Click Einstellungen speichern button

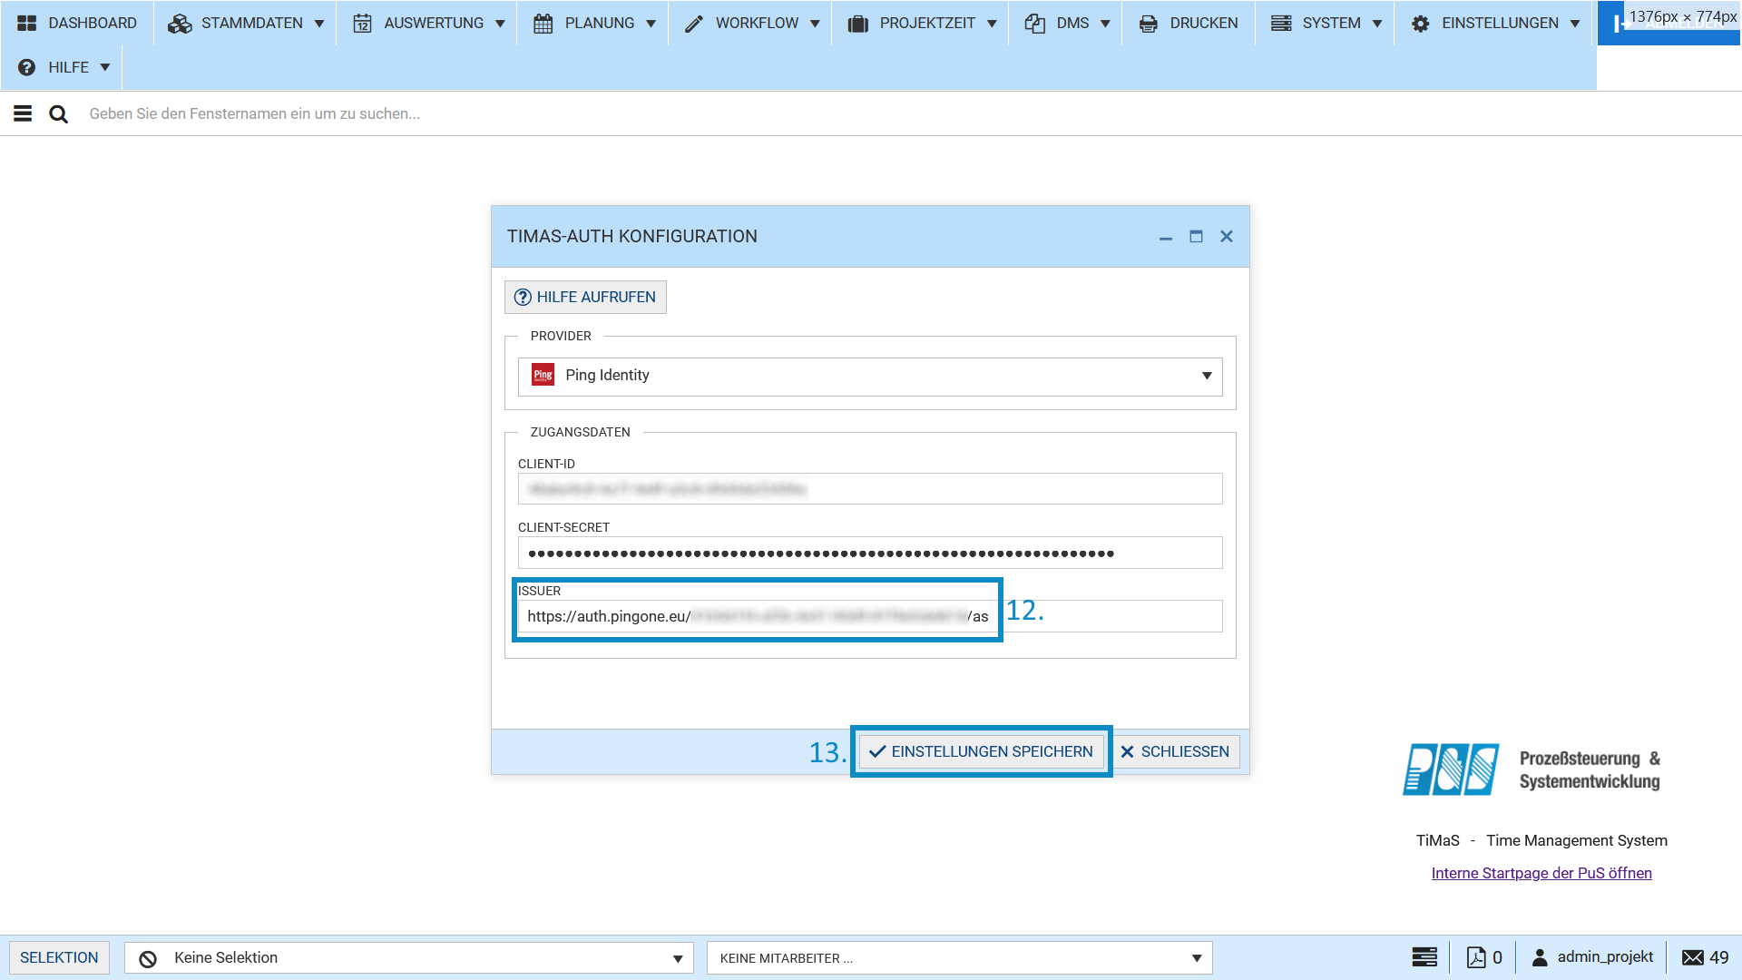coord(982,751)
